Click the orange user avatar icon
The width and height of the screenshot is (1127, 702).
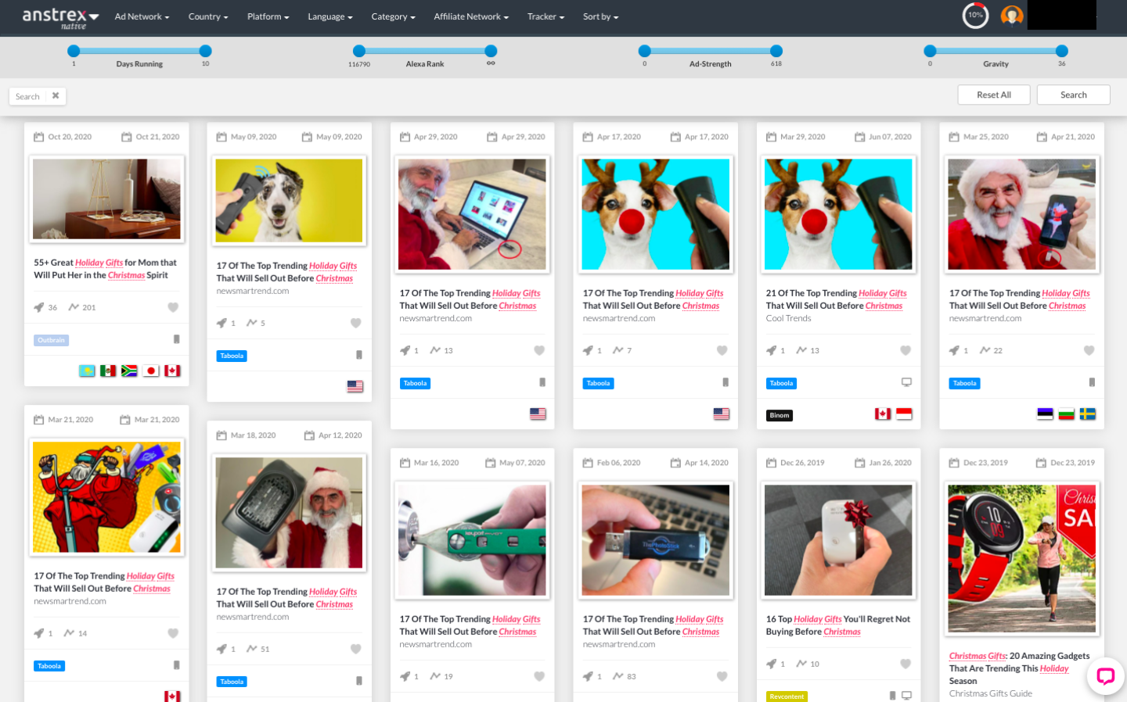[1012, 16]
